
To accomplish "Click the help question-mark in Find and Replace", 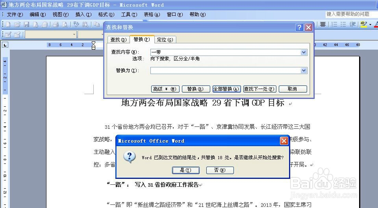I will point(299,27).
